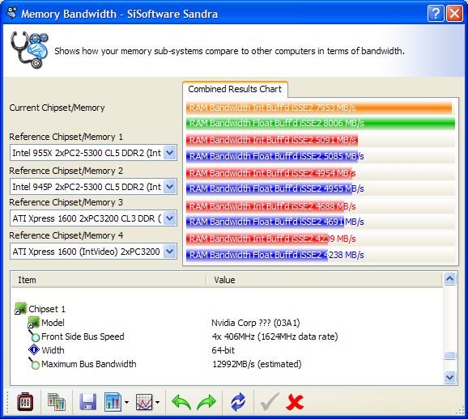Open the bar chart view icon

113,402
